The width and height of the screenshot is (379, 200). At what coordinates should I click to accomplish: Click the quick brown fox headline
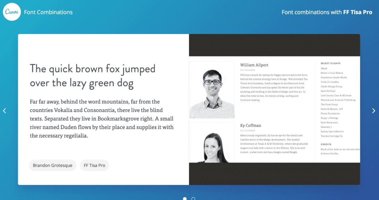[93, 76]
